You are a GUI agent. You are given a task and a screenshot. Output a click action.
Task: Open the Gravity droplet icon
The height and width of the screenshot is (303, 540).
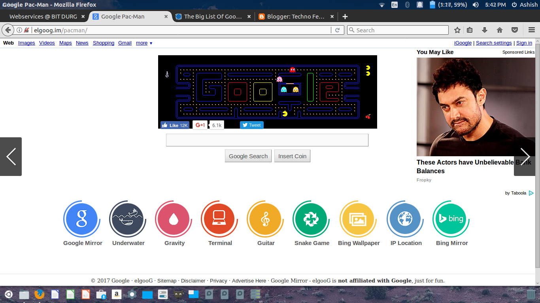(174, 219)
